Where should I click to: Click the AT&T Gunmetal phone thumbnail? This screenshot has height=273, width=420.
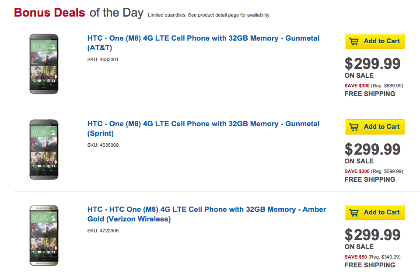pyautogui.click(x=44, y=64)
